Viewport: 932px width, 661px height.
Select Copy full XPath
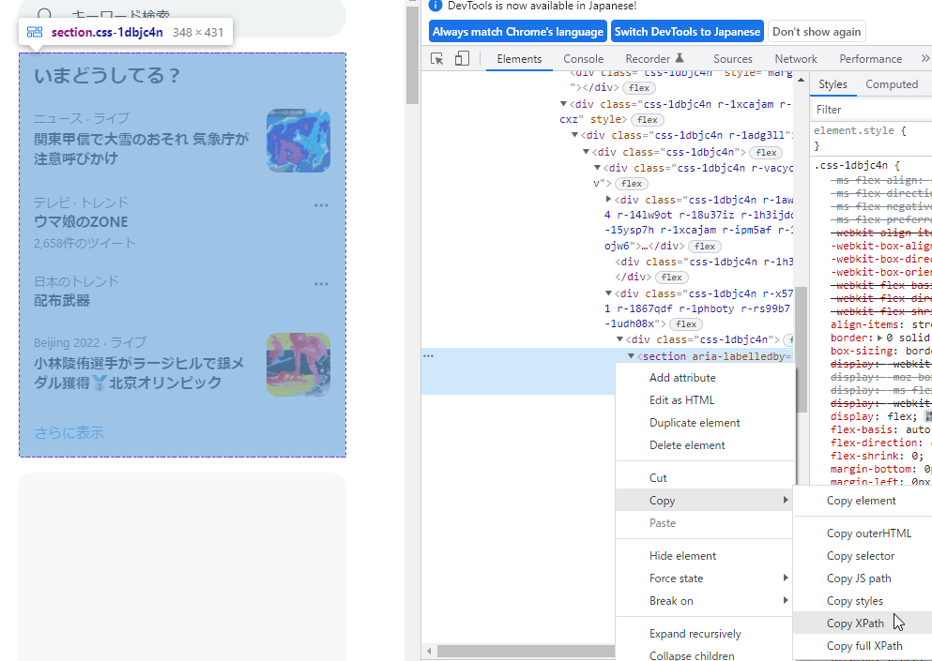pos(863,646)
